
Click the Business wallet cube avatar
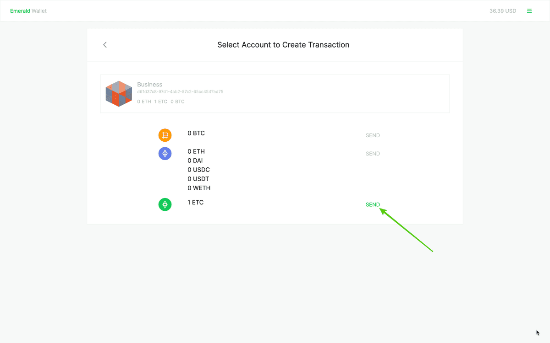click(x=119, y=93)
